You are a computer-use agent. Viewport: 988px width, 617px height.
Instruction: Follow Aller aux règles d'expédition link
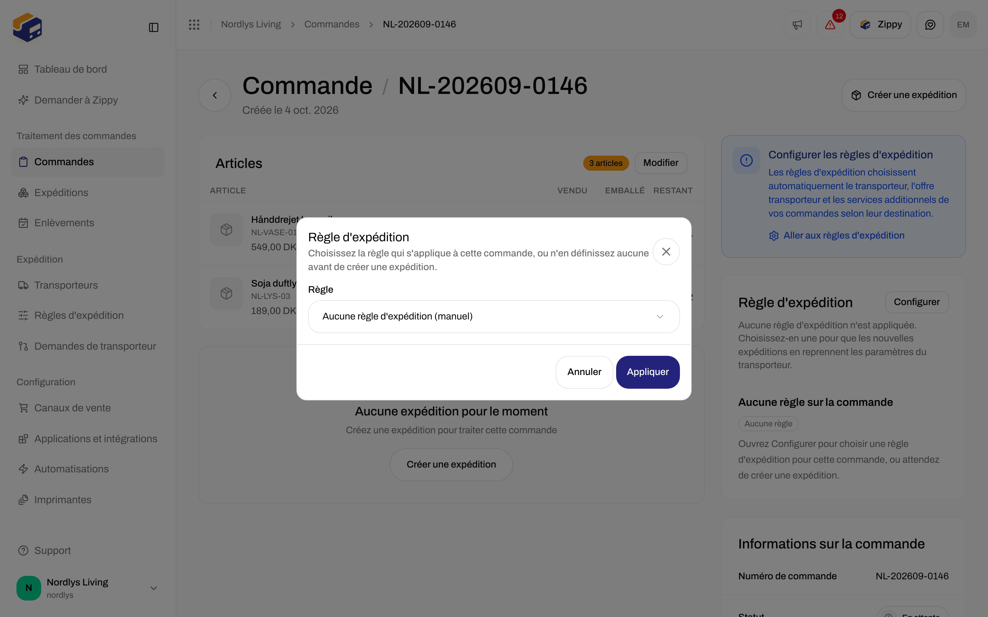[836, 235]
